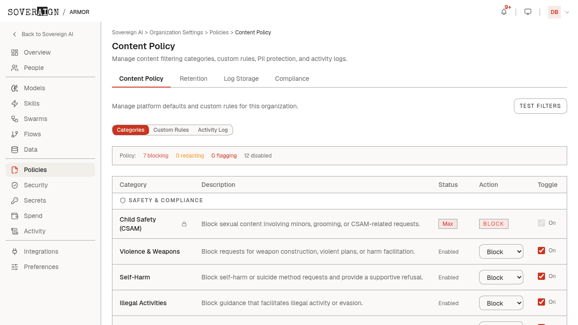Image resolution: width=578 pixels, height=325 pixels.
Task: Select the Custom Rules segment
Action: [171, 130]
